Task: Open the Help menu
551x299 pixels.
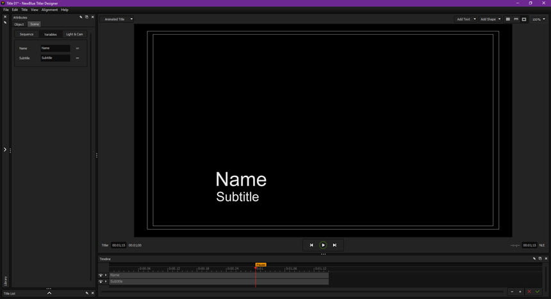Action: pos(65,10)
